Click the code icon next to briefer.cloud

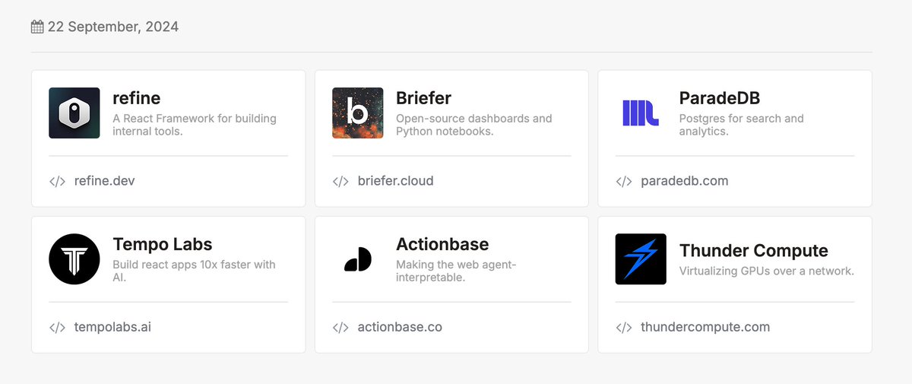pos(340,181)
